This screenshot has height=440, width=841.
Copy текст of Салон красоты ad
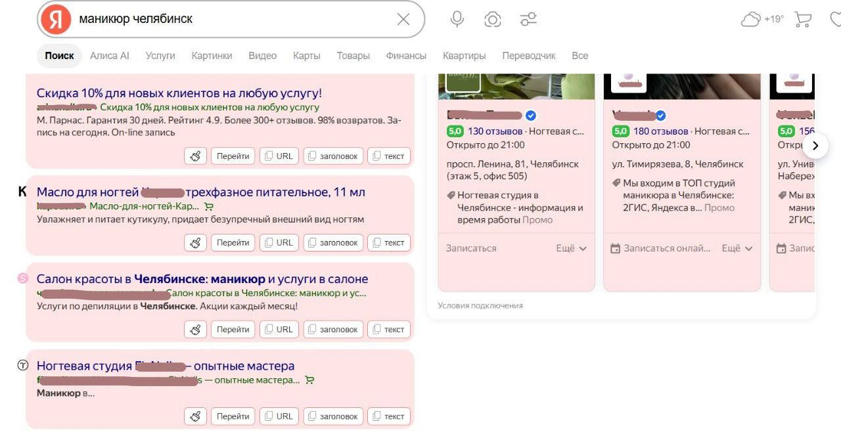389,329
